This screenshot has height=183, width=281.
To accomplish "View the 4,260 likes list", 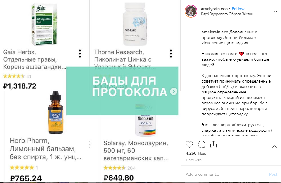I will tap(196, 153).
